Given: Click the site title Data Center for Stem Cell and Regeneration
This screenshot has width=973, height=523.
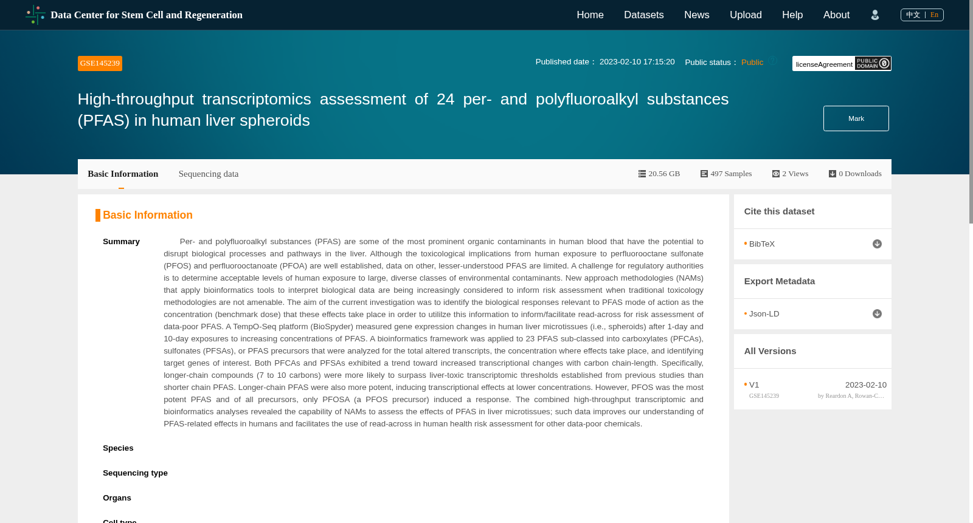Looking at the screenshot, I should 147,15.
